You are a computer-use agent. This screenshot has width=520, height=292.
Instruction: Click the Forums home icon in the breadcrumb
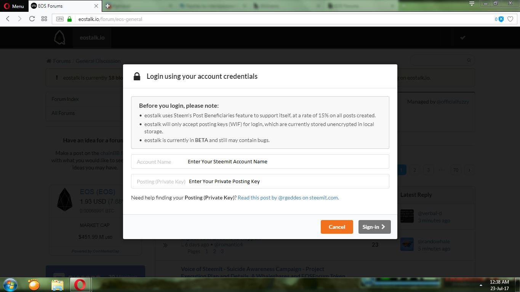pos(48,61)
